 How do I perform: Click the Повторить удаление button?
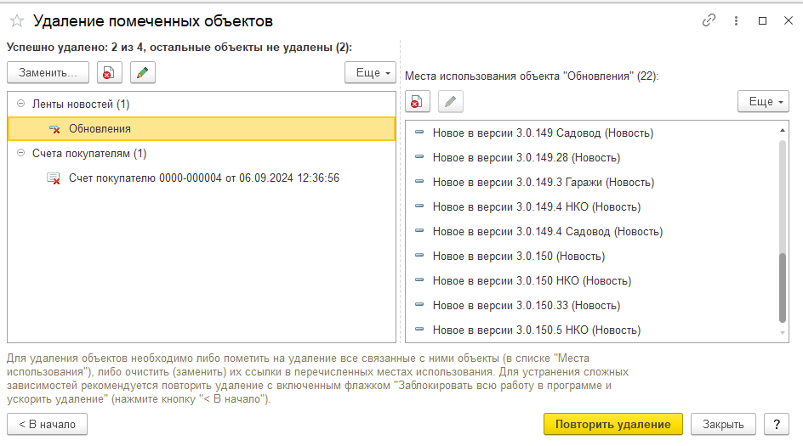[613, 425]
